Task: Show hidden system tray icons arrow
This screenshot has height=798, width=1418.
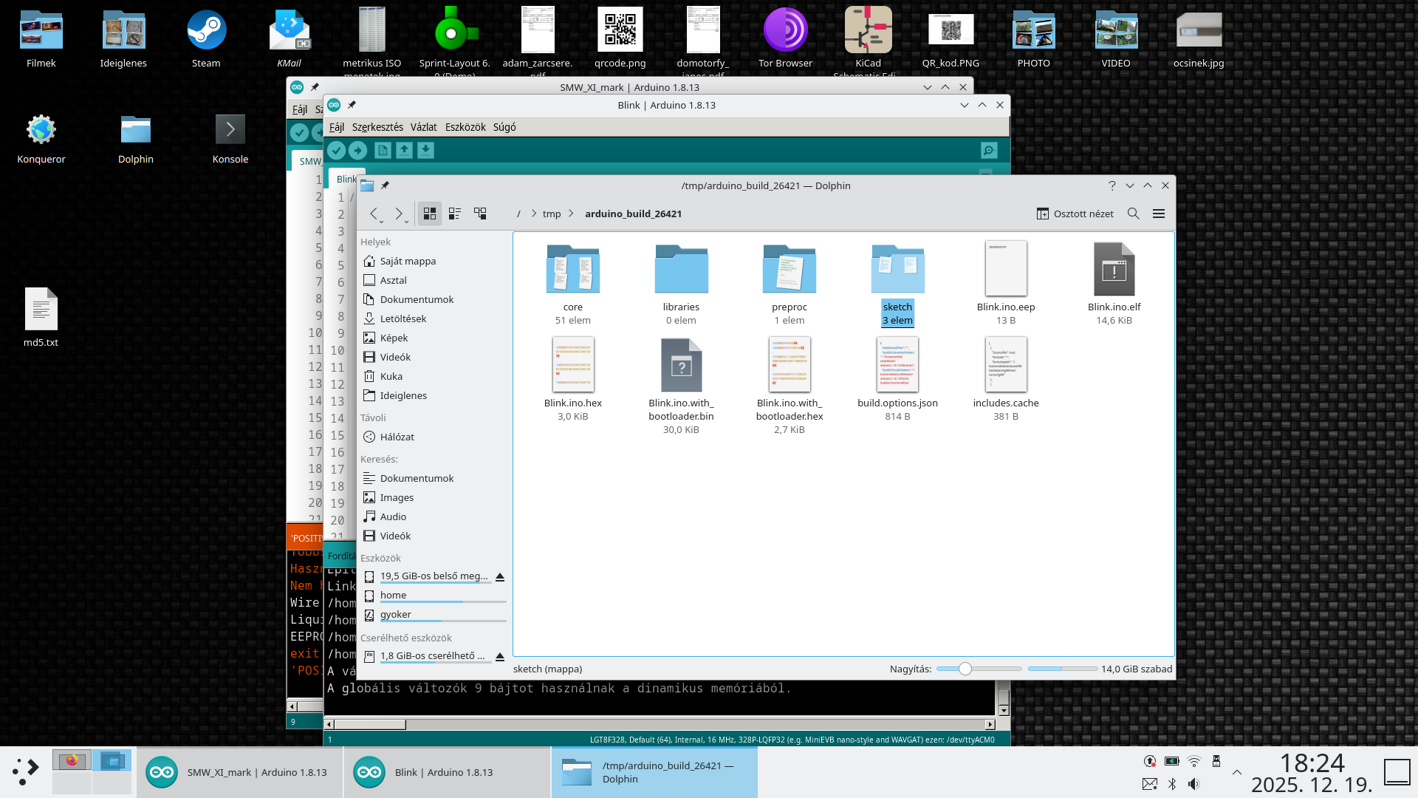Action: point(1237,772)
